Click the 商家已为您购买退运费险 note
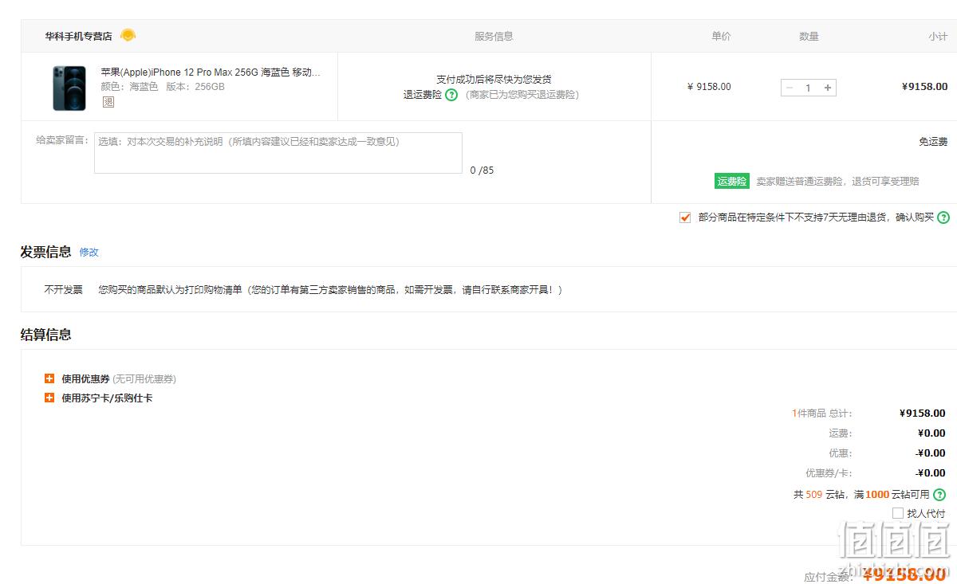The image size is (957, 584). (522, 95)
